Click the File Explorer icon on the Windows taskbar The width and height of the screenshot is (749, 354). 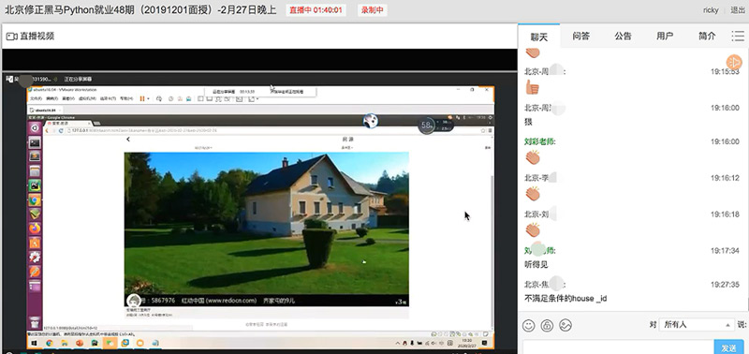coord(65,343)
